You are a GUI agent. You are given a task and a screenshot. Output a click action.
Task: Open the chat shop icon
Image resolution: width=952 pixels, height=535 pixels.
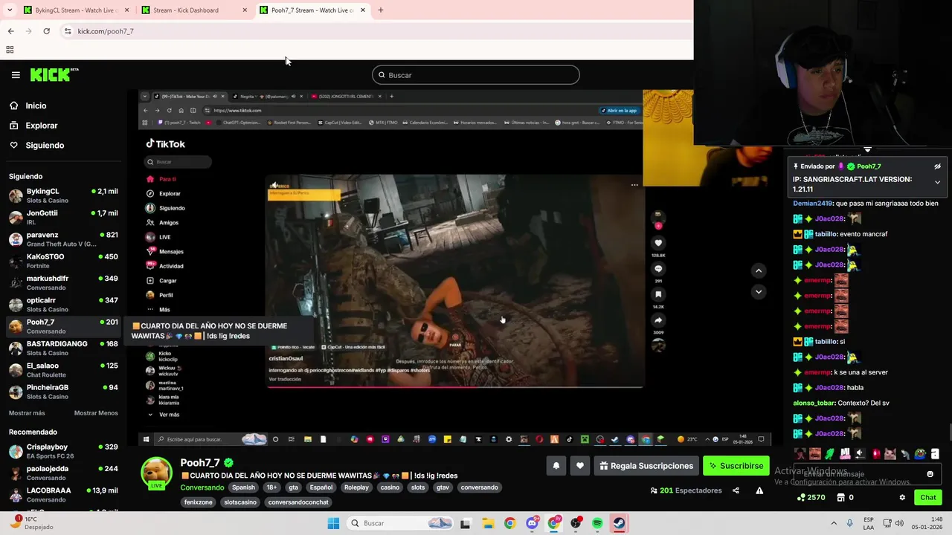[840, 498]
